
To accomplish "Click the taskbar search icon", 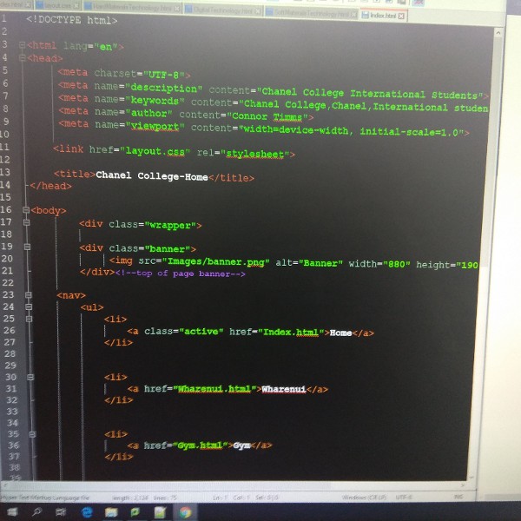I will pyautogui.click(x=36, y=512).
